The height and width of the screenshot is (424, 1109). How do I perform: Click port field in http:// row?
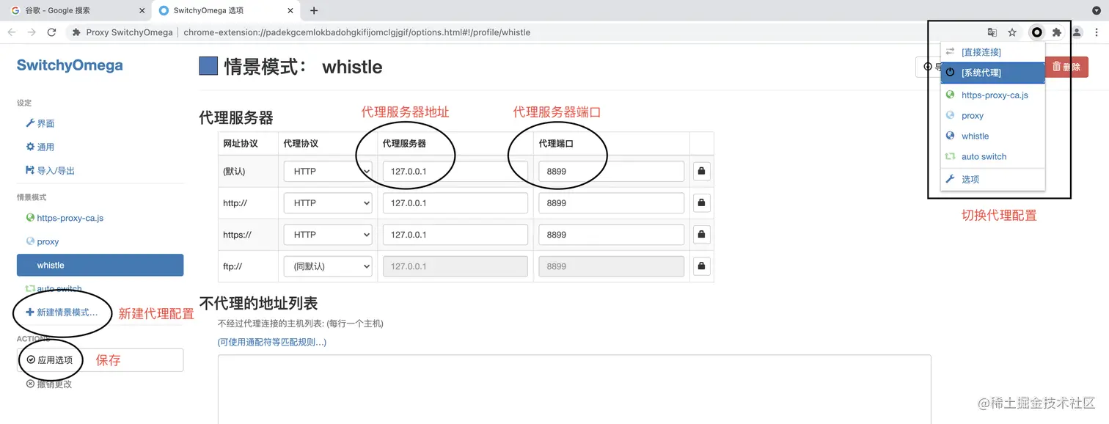point(612,203)
